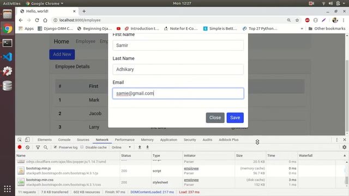Switch to Performance tab
Screen dimensions: 349x196
(x=125, y=140)
